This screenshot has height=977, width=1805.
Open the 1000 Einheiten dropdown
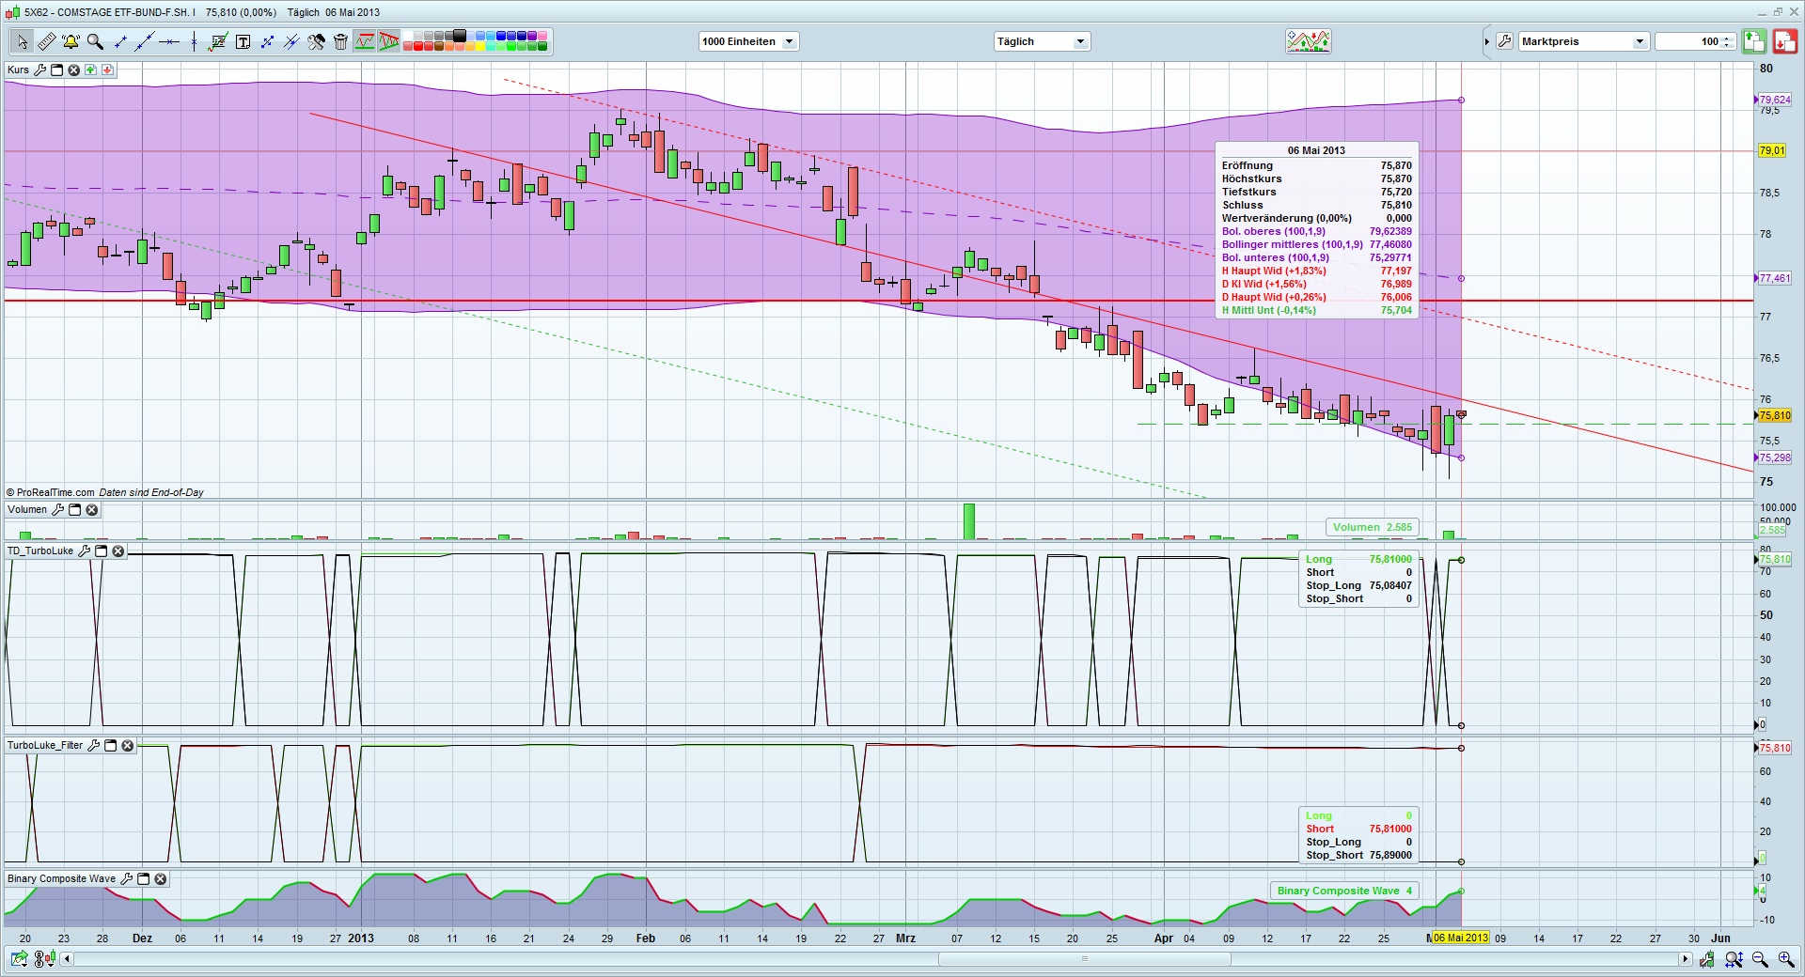click(x=789, y=41)
